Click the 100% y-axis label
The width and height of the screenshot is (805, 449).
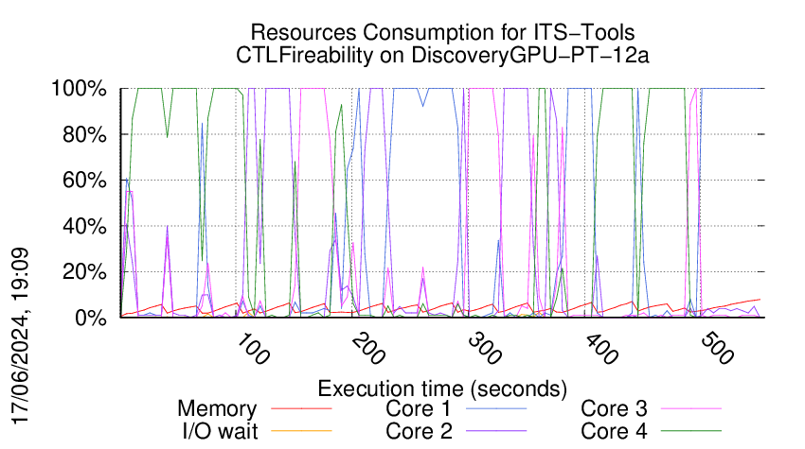[79, 89]
